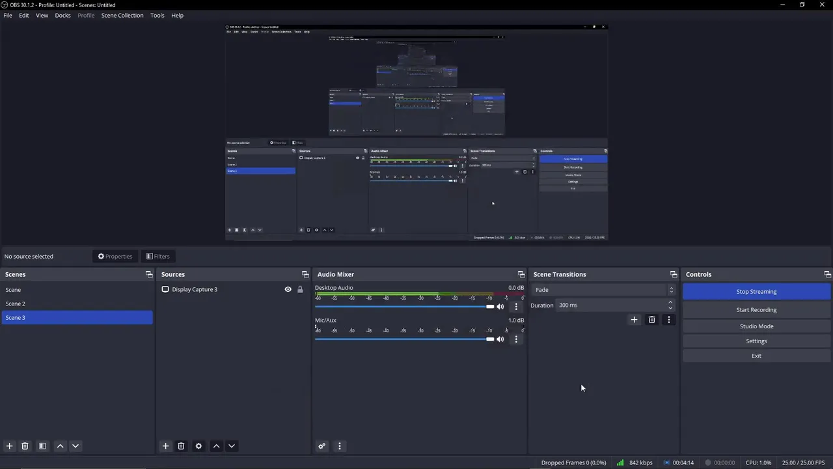Open Mic/Aux options three-dot menu
The width and height of the screenshot is (833, 469).
[x=516, y=339]
